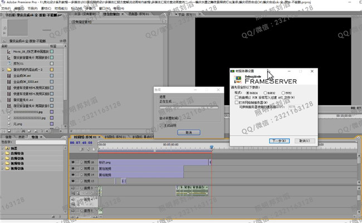Click orange label swatch of bin folder
Screen dimensions: 362x223
pos(52,70)
